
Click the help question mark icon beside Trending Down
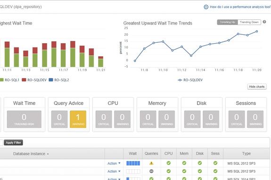coord(264,22)
